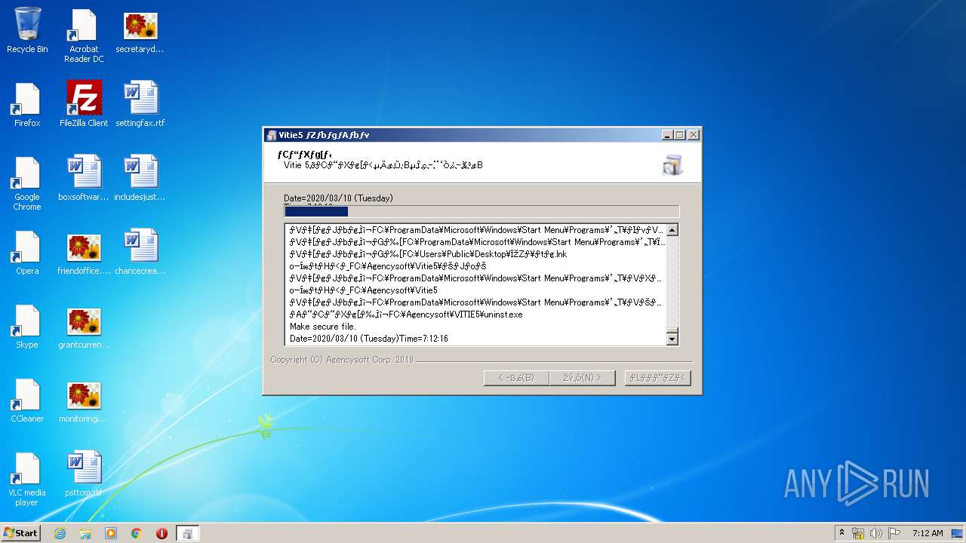Image resolution: width=966 pixels, height=543 pixels.
Task: Open Opera from the taskbar
Action: click(x=162, y=533)
